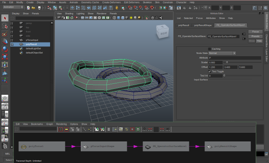Image resolution: width=269 pixels, height=163 pixels.
Task: Select the arrow Select tool
Action: tap(5, 18)
